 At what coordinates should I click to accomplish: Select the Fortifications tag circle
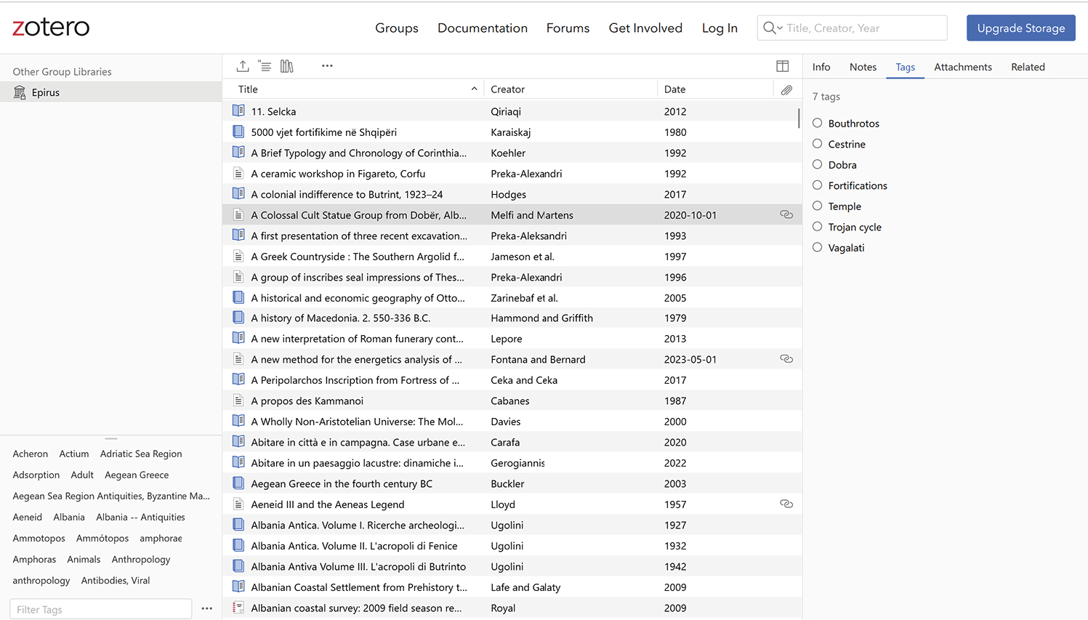818,185
